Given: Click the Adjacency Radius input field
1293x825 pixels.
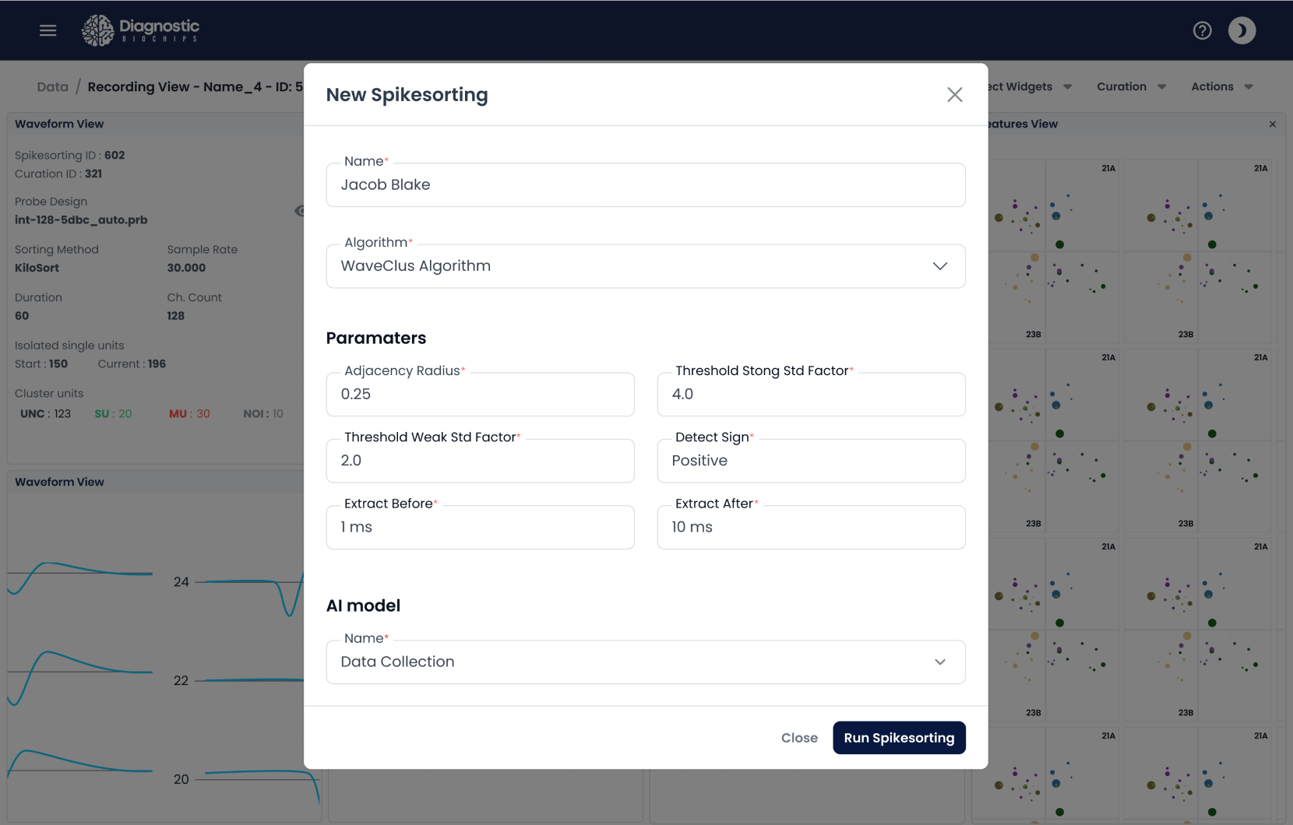Looking at the screenshot, I should 480,395.
